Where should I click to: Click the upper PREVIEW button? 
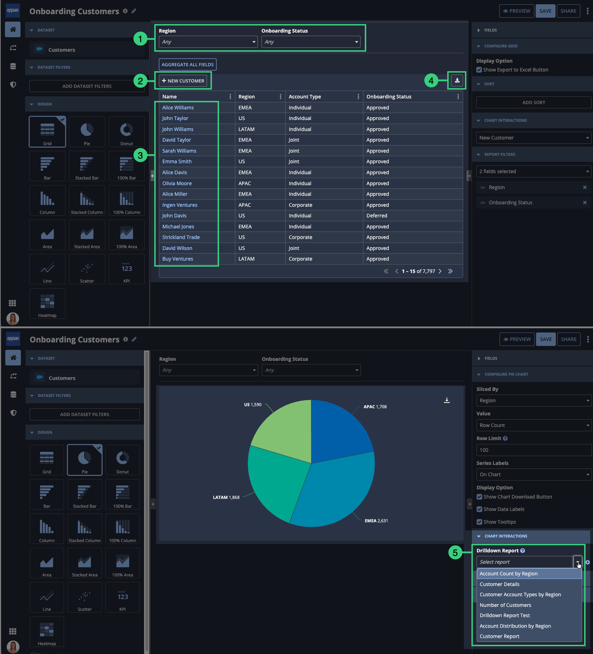click(x=517, y=11)
